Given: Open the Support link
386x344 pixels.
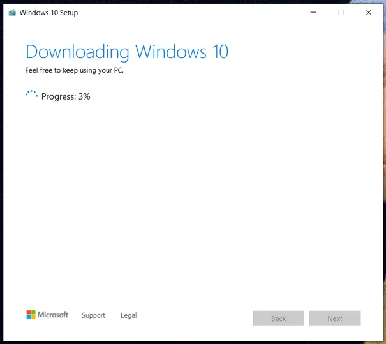Looking at the screenshot, I should point(93,315).
